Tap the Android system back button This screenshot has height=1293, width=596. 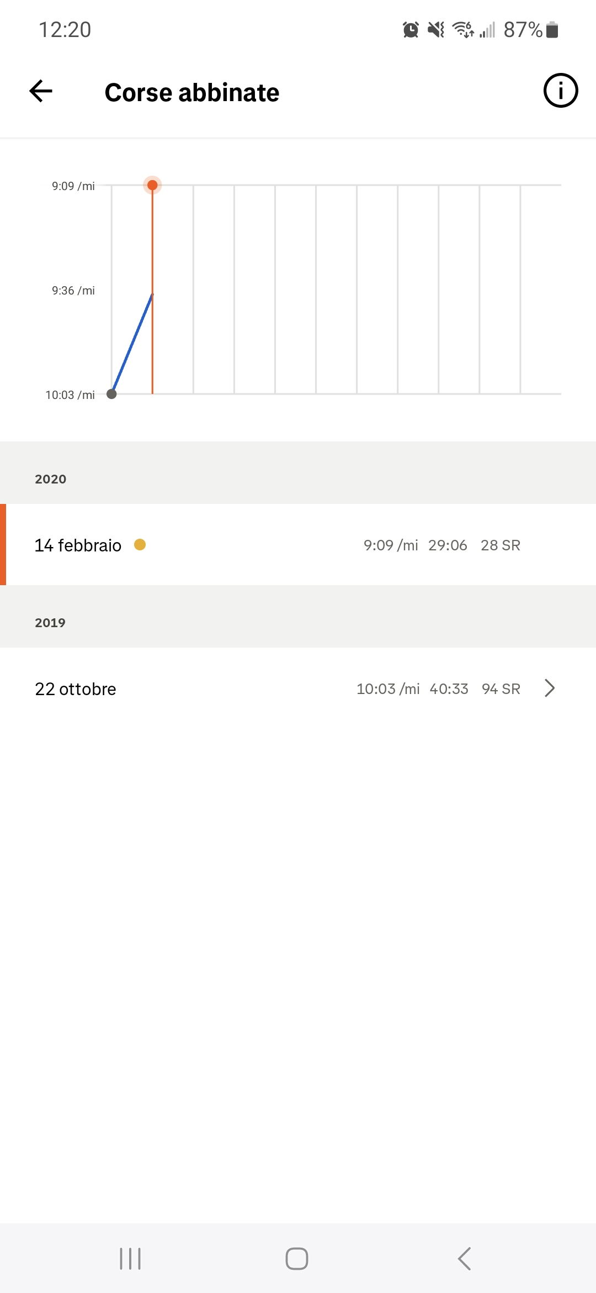465,1259
